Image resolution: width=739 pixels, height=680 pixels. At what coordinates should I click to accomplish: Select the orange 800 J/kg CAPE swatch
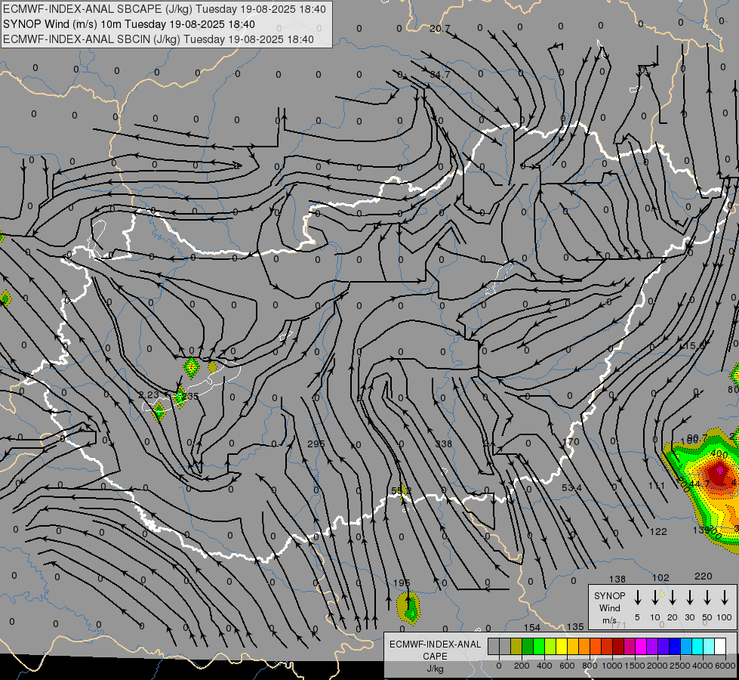(584, 647)
